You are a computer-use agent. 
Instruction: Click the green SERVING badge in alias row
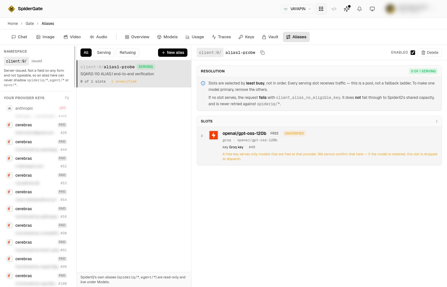146,67
